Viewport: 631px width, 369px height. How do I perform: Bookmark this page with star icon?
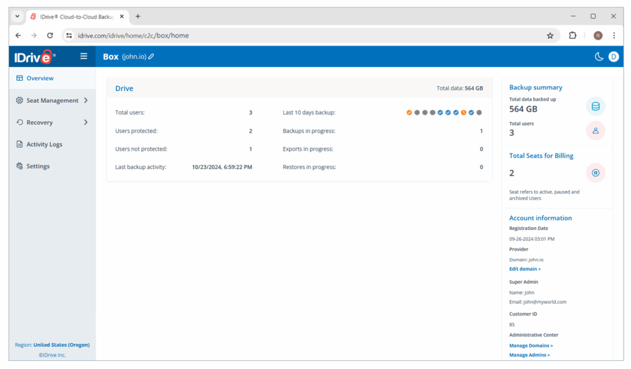coord(550,35)
